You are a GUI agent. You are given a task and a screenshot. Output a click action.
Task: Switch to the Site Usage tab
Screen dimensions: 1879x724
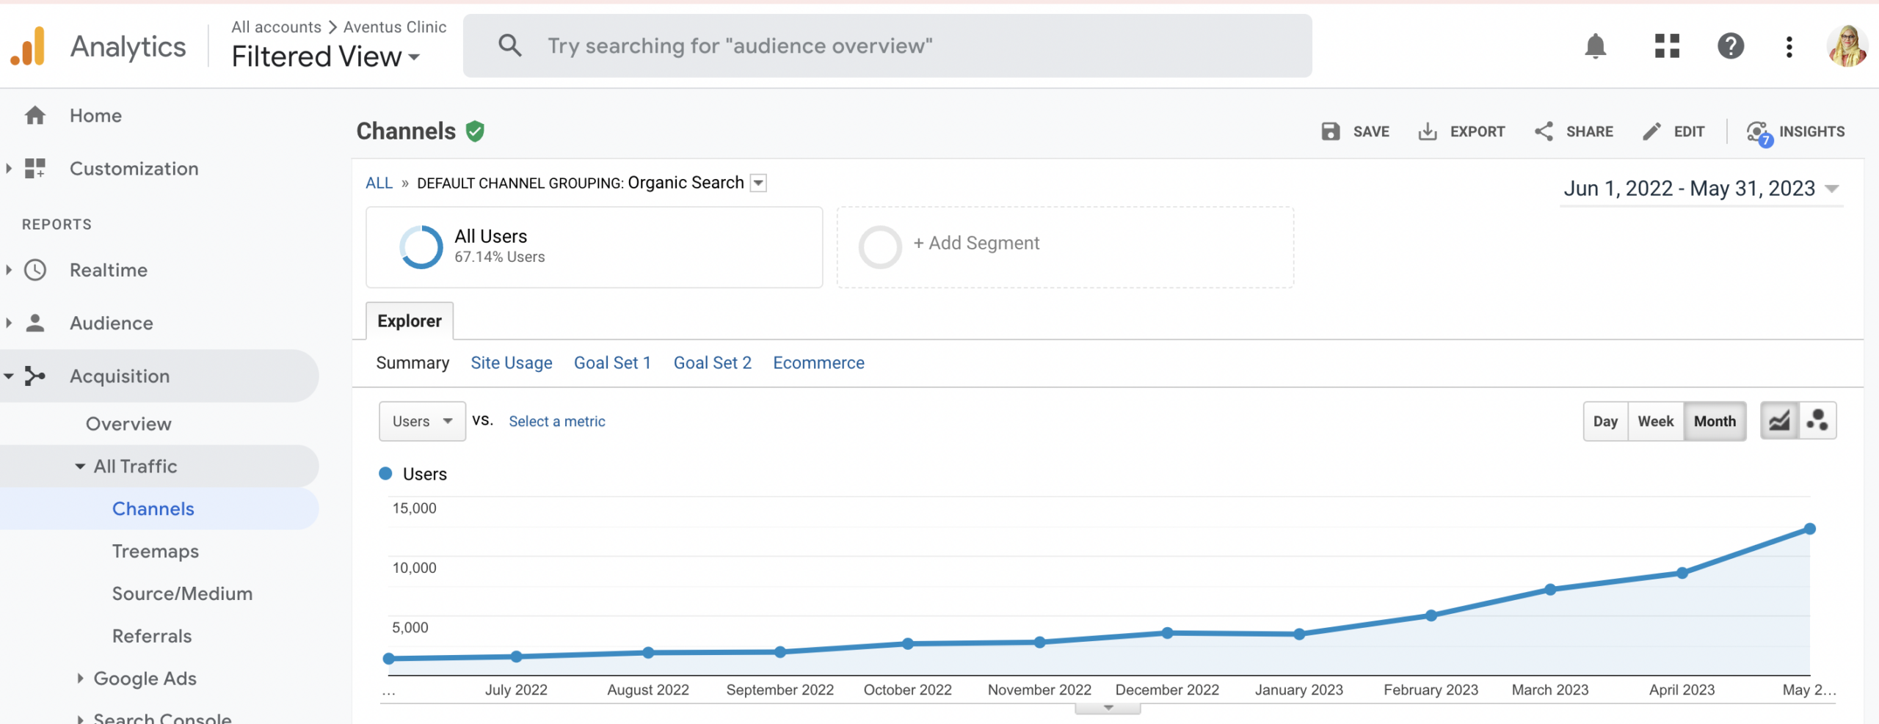(512, 362)
